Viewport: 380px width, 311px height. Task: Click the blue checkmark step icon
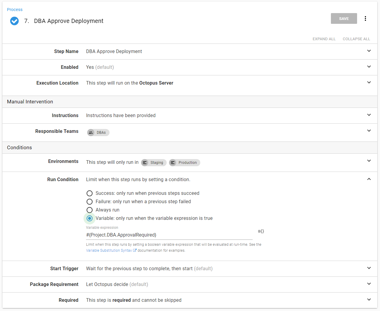point(14,21)
